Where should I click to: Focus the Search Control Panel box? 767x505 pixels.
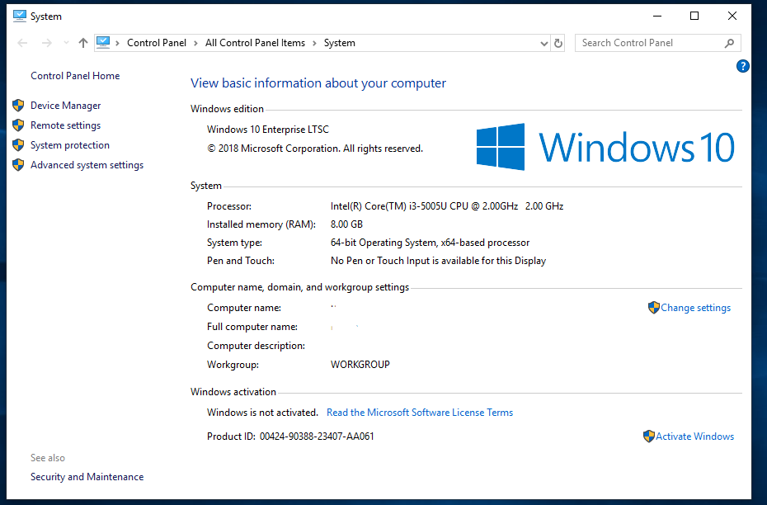tap(657, 43)
